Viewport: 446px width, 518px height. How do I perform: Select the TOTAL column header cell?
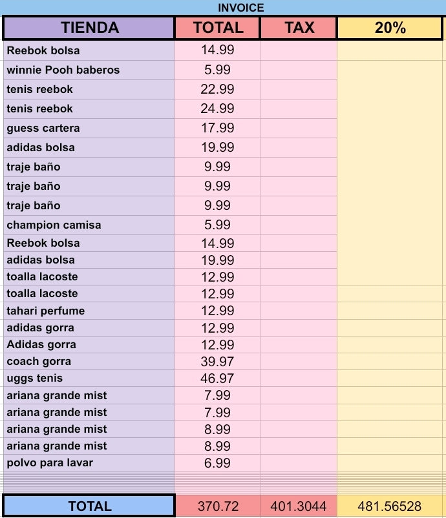tap(218, 27)
